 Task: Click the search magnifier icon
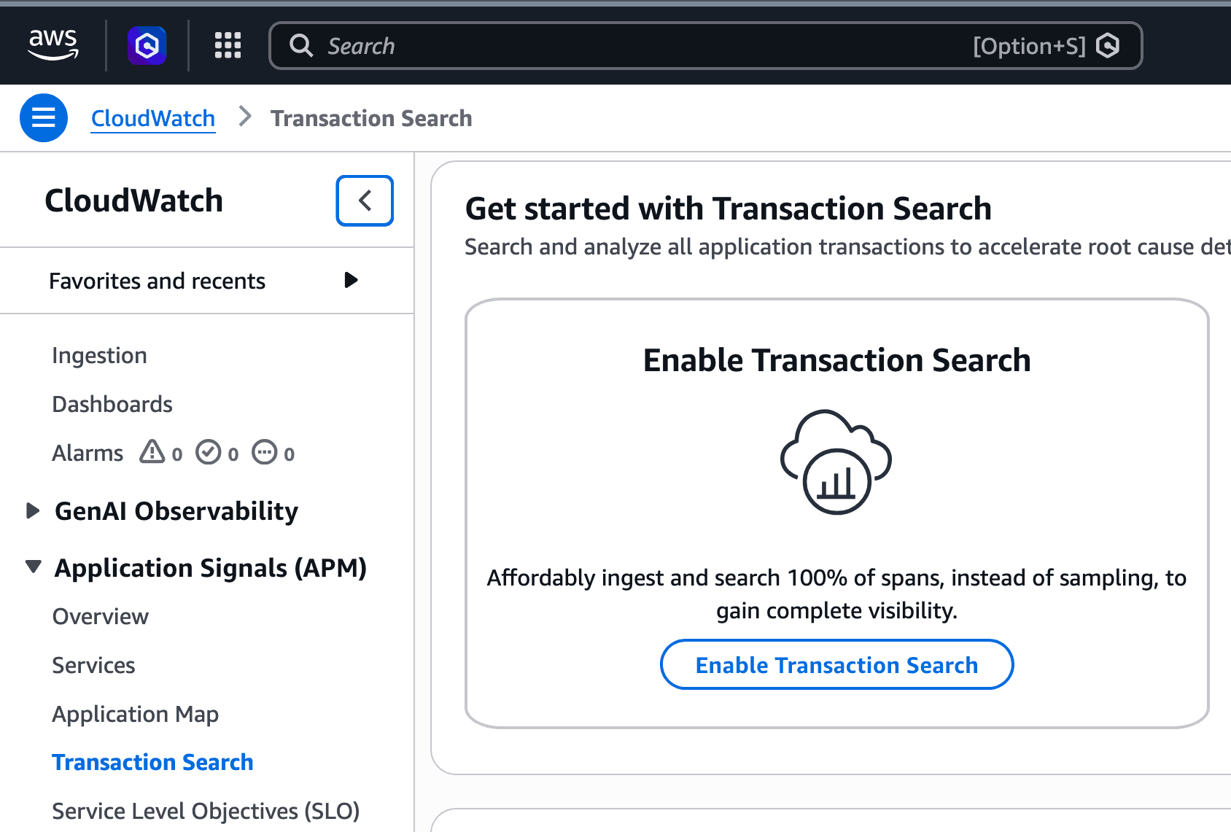tap(301, 46)
